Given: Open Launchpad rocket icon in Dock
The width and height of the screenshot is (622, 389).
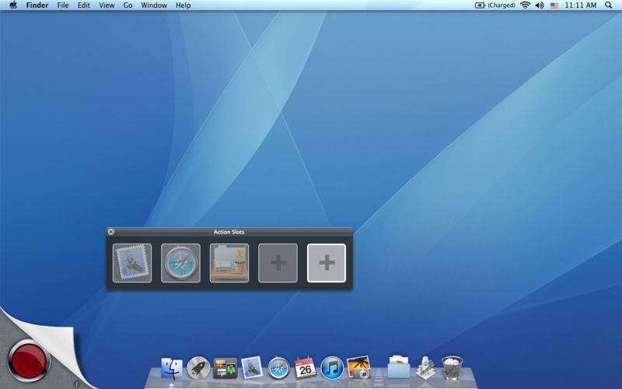Looking at the screenshot, I should (x=198, y=367).
